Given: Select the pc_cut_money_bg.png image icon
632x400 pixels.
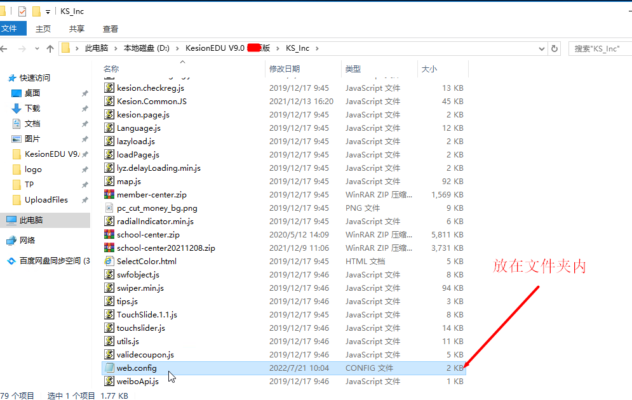Looking at the screenshot, I should (109, 208).
